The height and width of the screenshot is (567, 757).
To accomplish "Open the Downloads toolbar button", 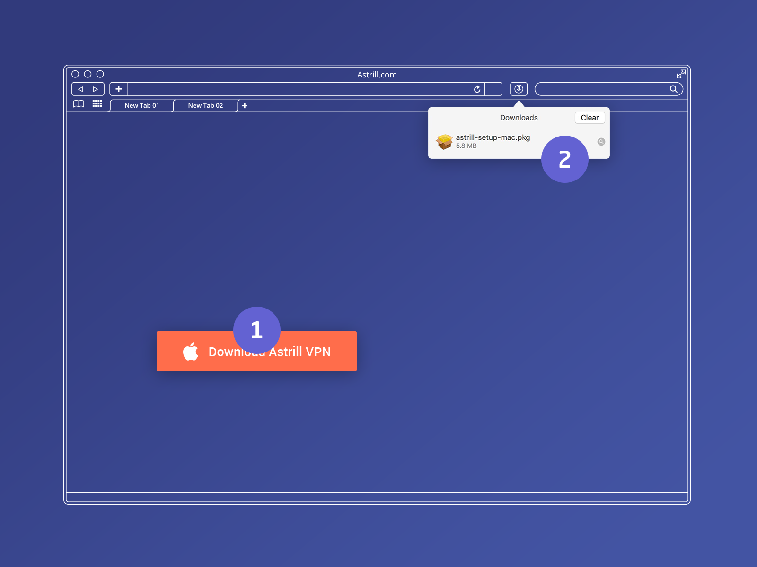I will click(x=519, y=89).
